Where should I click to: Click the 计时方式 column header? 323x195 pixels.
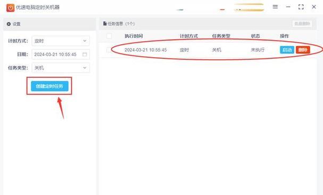pos(189,36)
